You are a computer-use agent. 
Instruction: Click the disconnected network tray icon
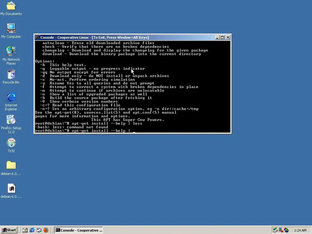281,230
